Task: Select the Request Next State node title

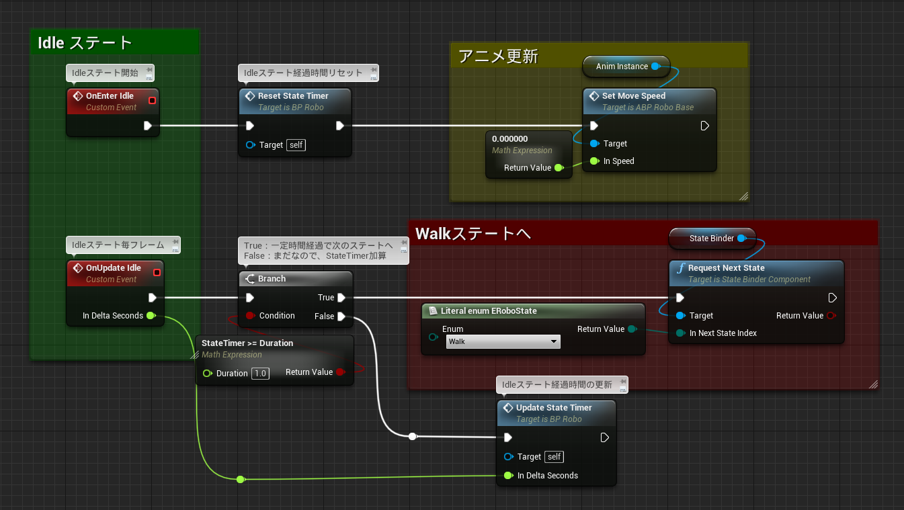Action: pos(727,268)
